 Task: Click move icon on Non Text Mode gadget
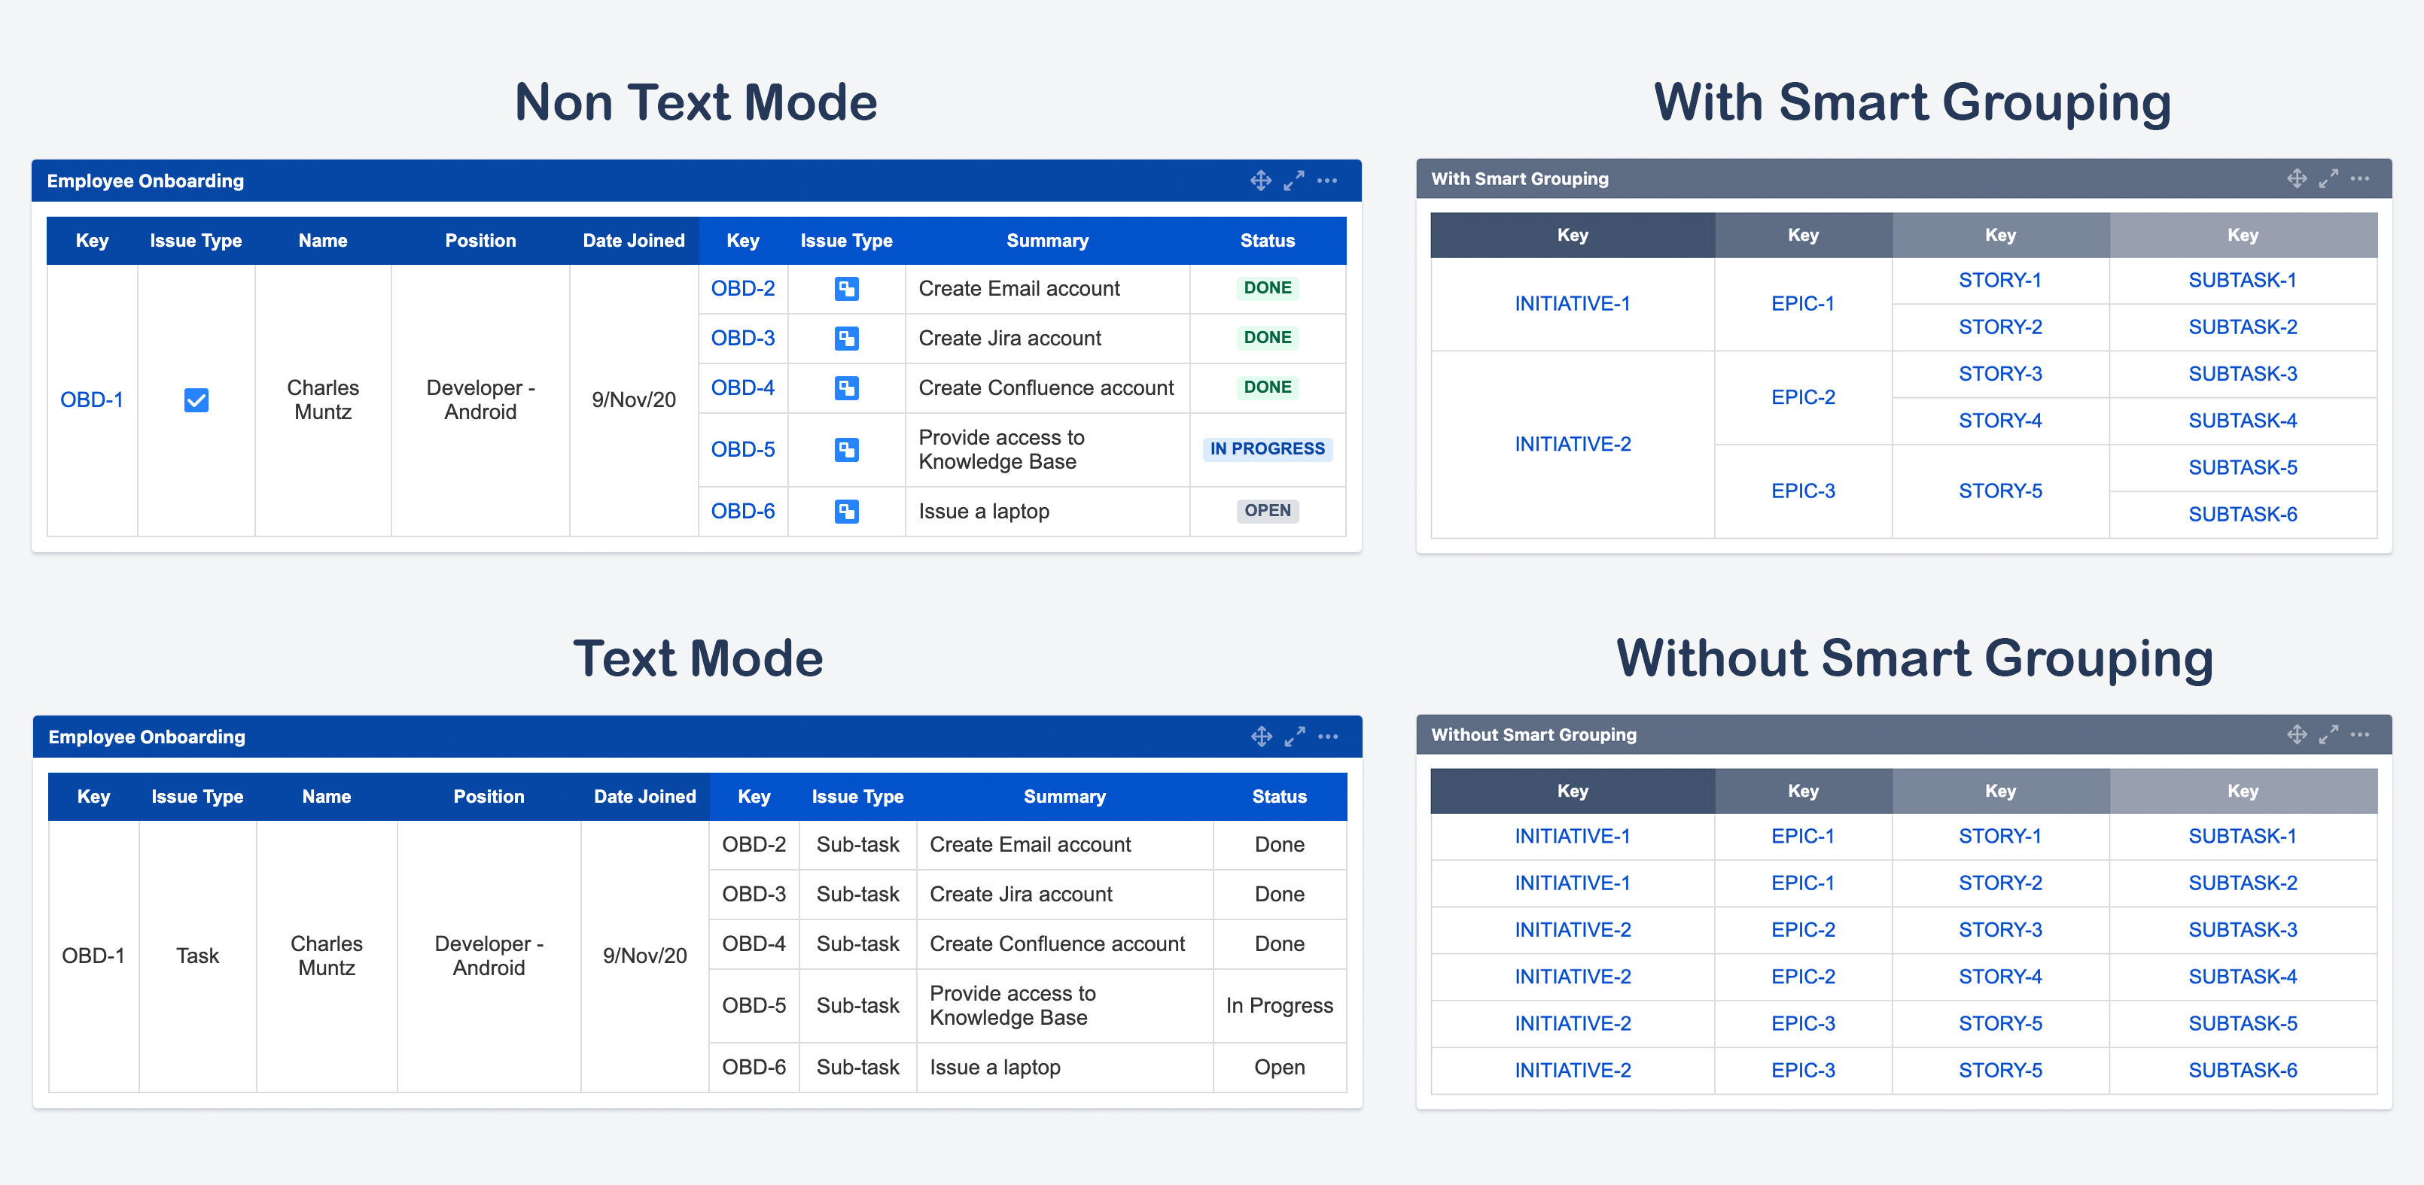1260,181
